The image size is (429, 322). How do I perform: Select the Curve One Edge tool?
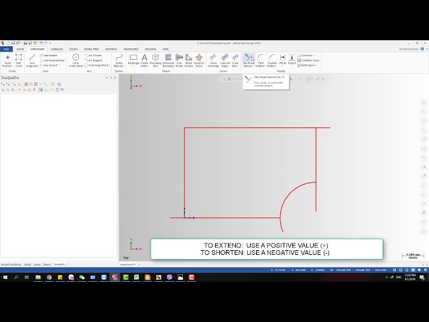point(213,60)
